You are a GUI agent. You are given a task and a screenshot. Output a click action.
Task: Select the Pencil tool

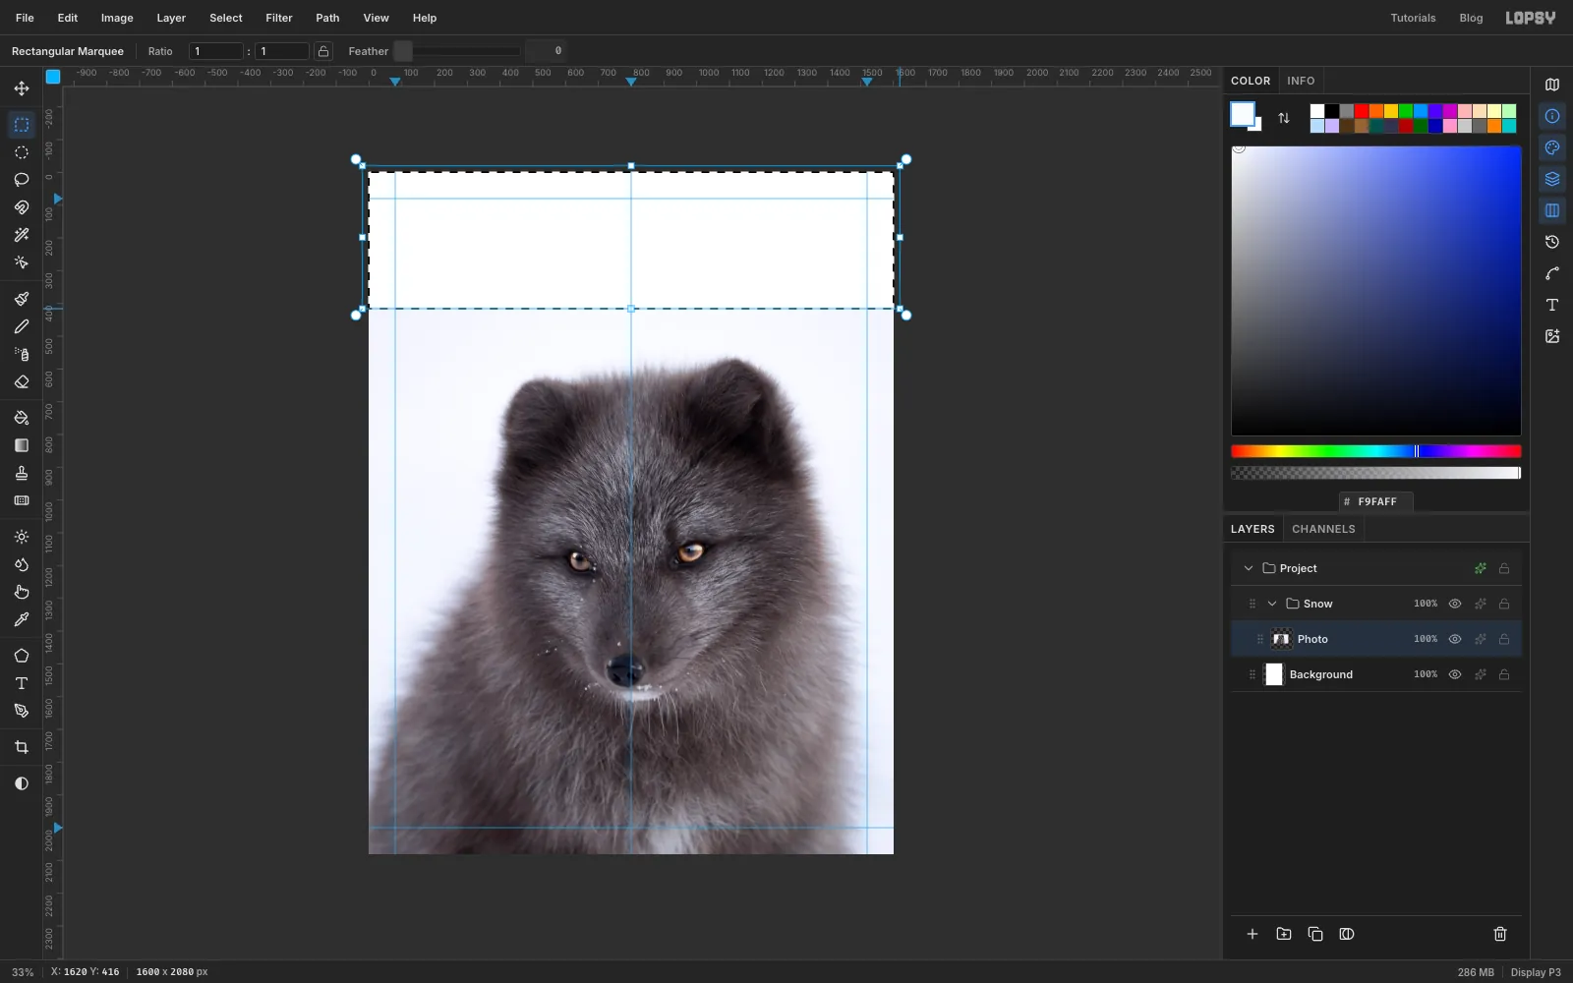point(22,326)
